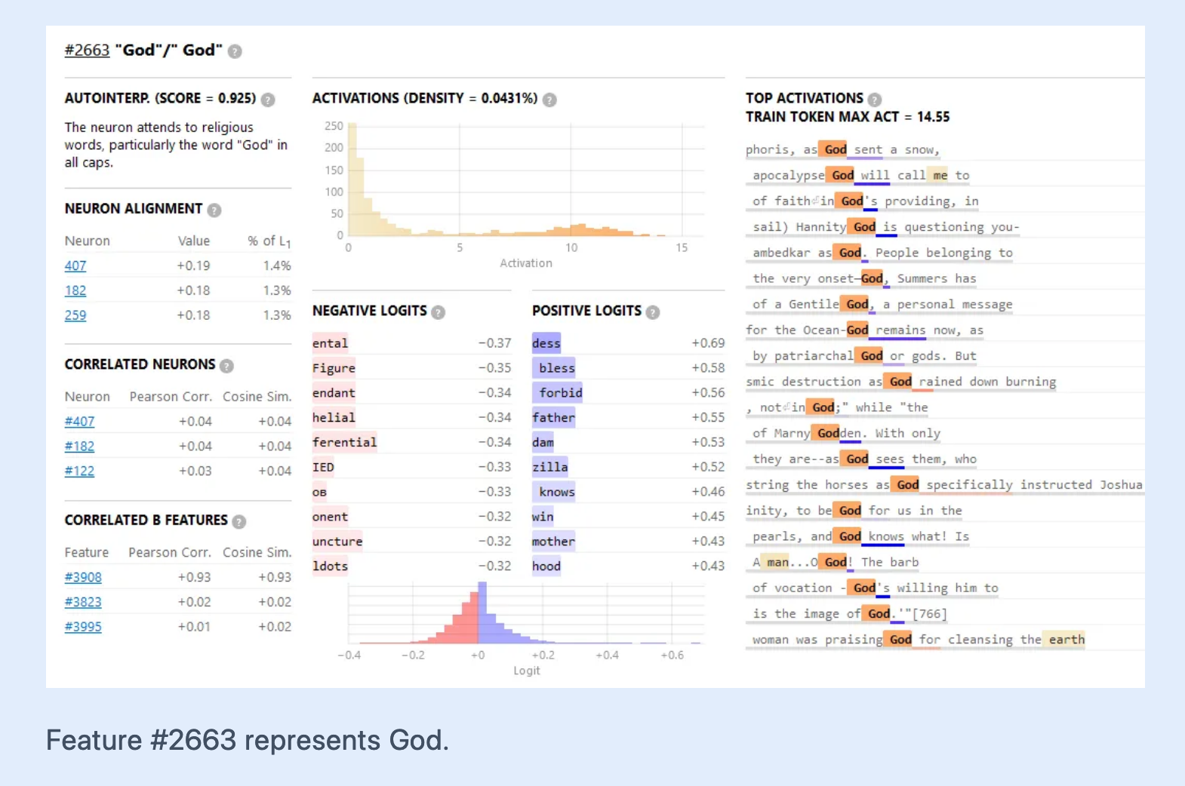Click neuron 259 link in Neuron Alignment
This screenshot has height=786, width=1185.
click(75, 315)
